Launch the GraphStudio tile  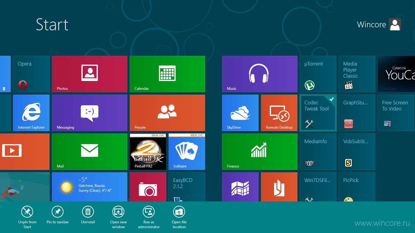click(x=357, y=113)
